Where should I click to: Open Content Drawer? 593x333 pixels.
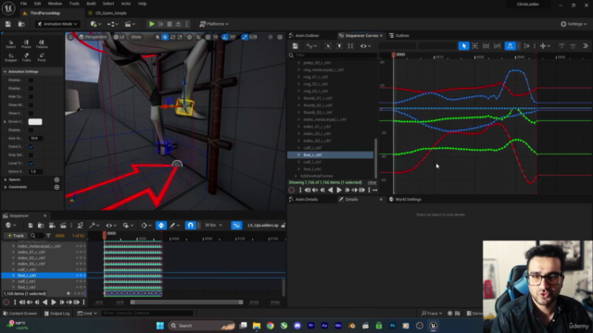[20, 314]
